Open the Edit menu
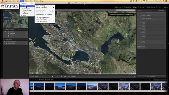 click(18, 1)
